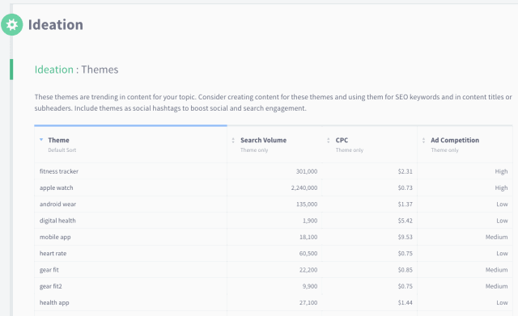Click the green Ideation gear icon
Viewport: 518px width, 316px height.
point(12,25)
